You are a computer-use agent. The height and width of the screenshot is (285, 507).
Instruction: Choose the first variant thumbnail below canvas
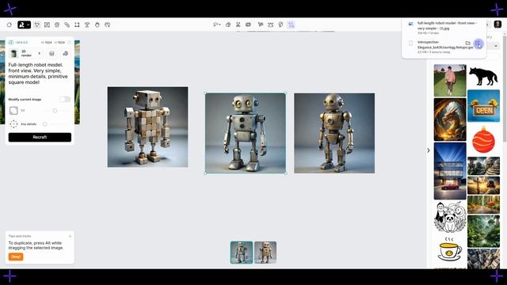242,253
